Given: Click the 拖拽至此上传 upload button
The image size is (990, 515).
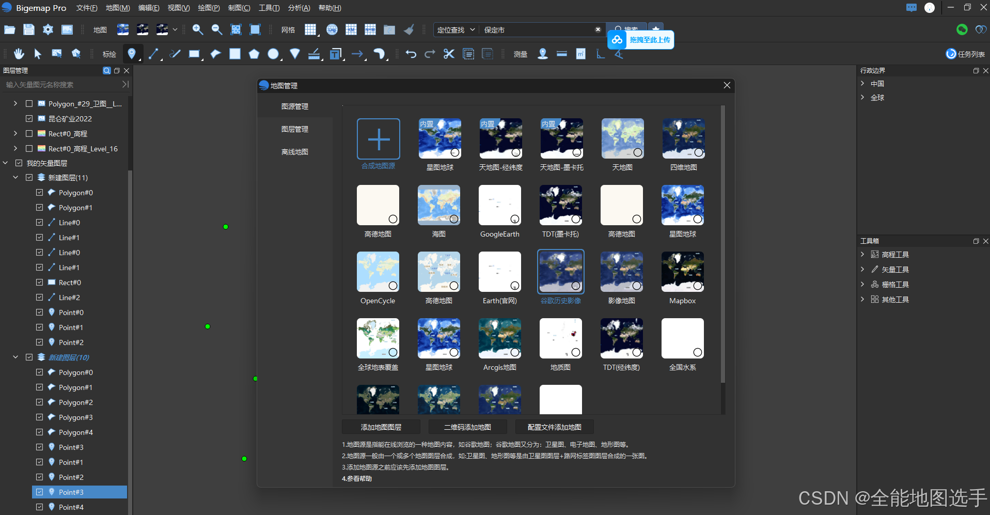Looking at the screenshot, I should (x=641, y=40).
